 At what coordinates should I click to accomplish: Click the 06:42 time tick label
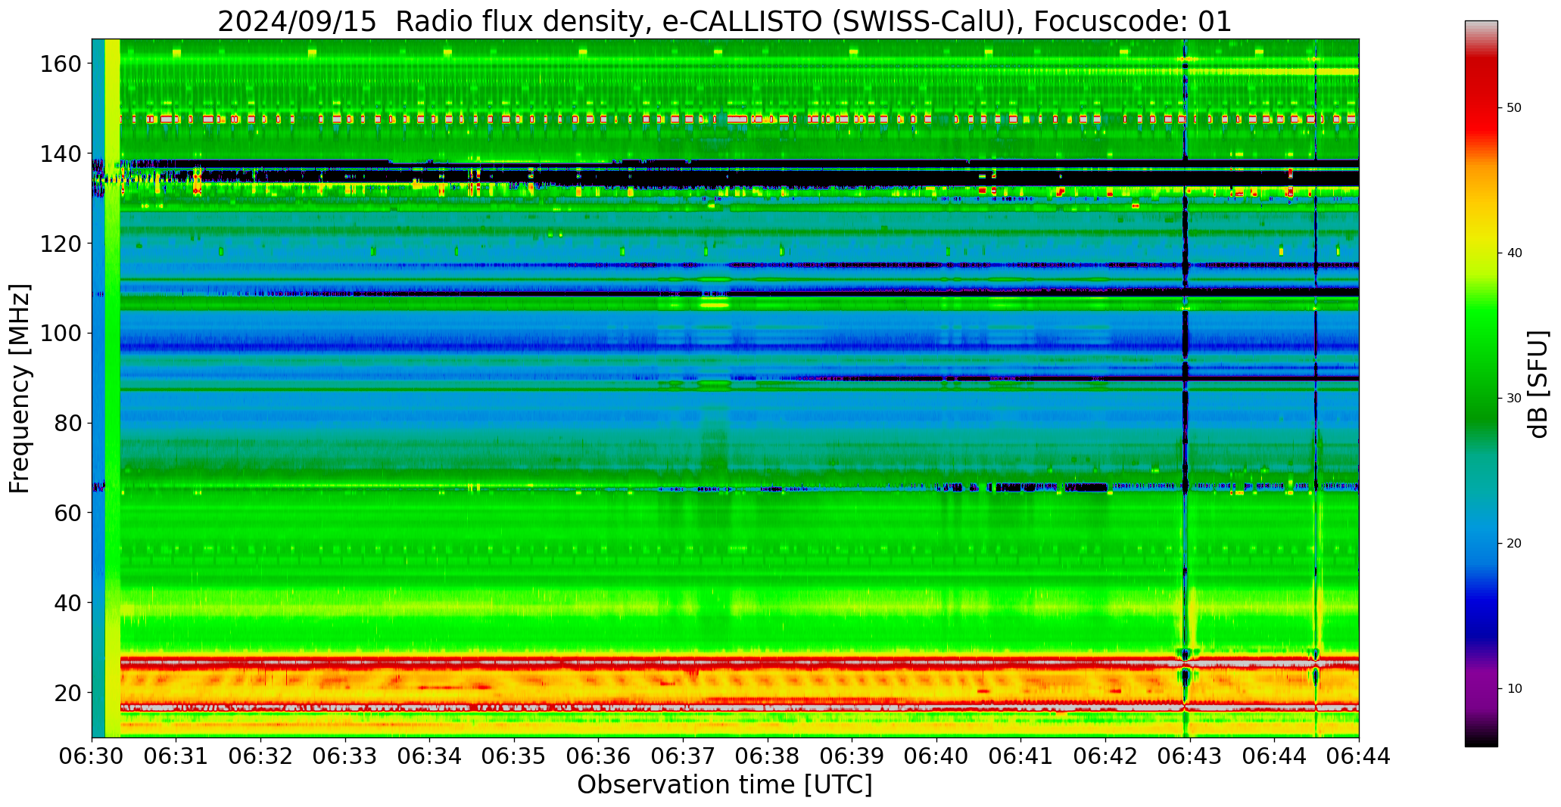point(1106,756)
